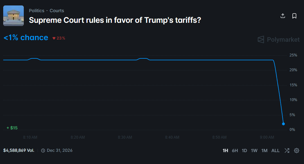The height and width of the screenshot is (164, 304).
Task: Select the 1M time range
Action: [264, 151]
